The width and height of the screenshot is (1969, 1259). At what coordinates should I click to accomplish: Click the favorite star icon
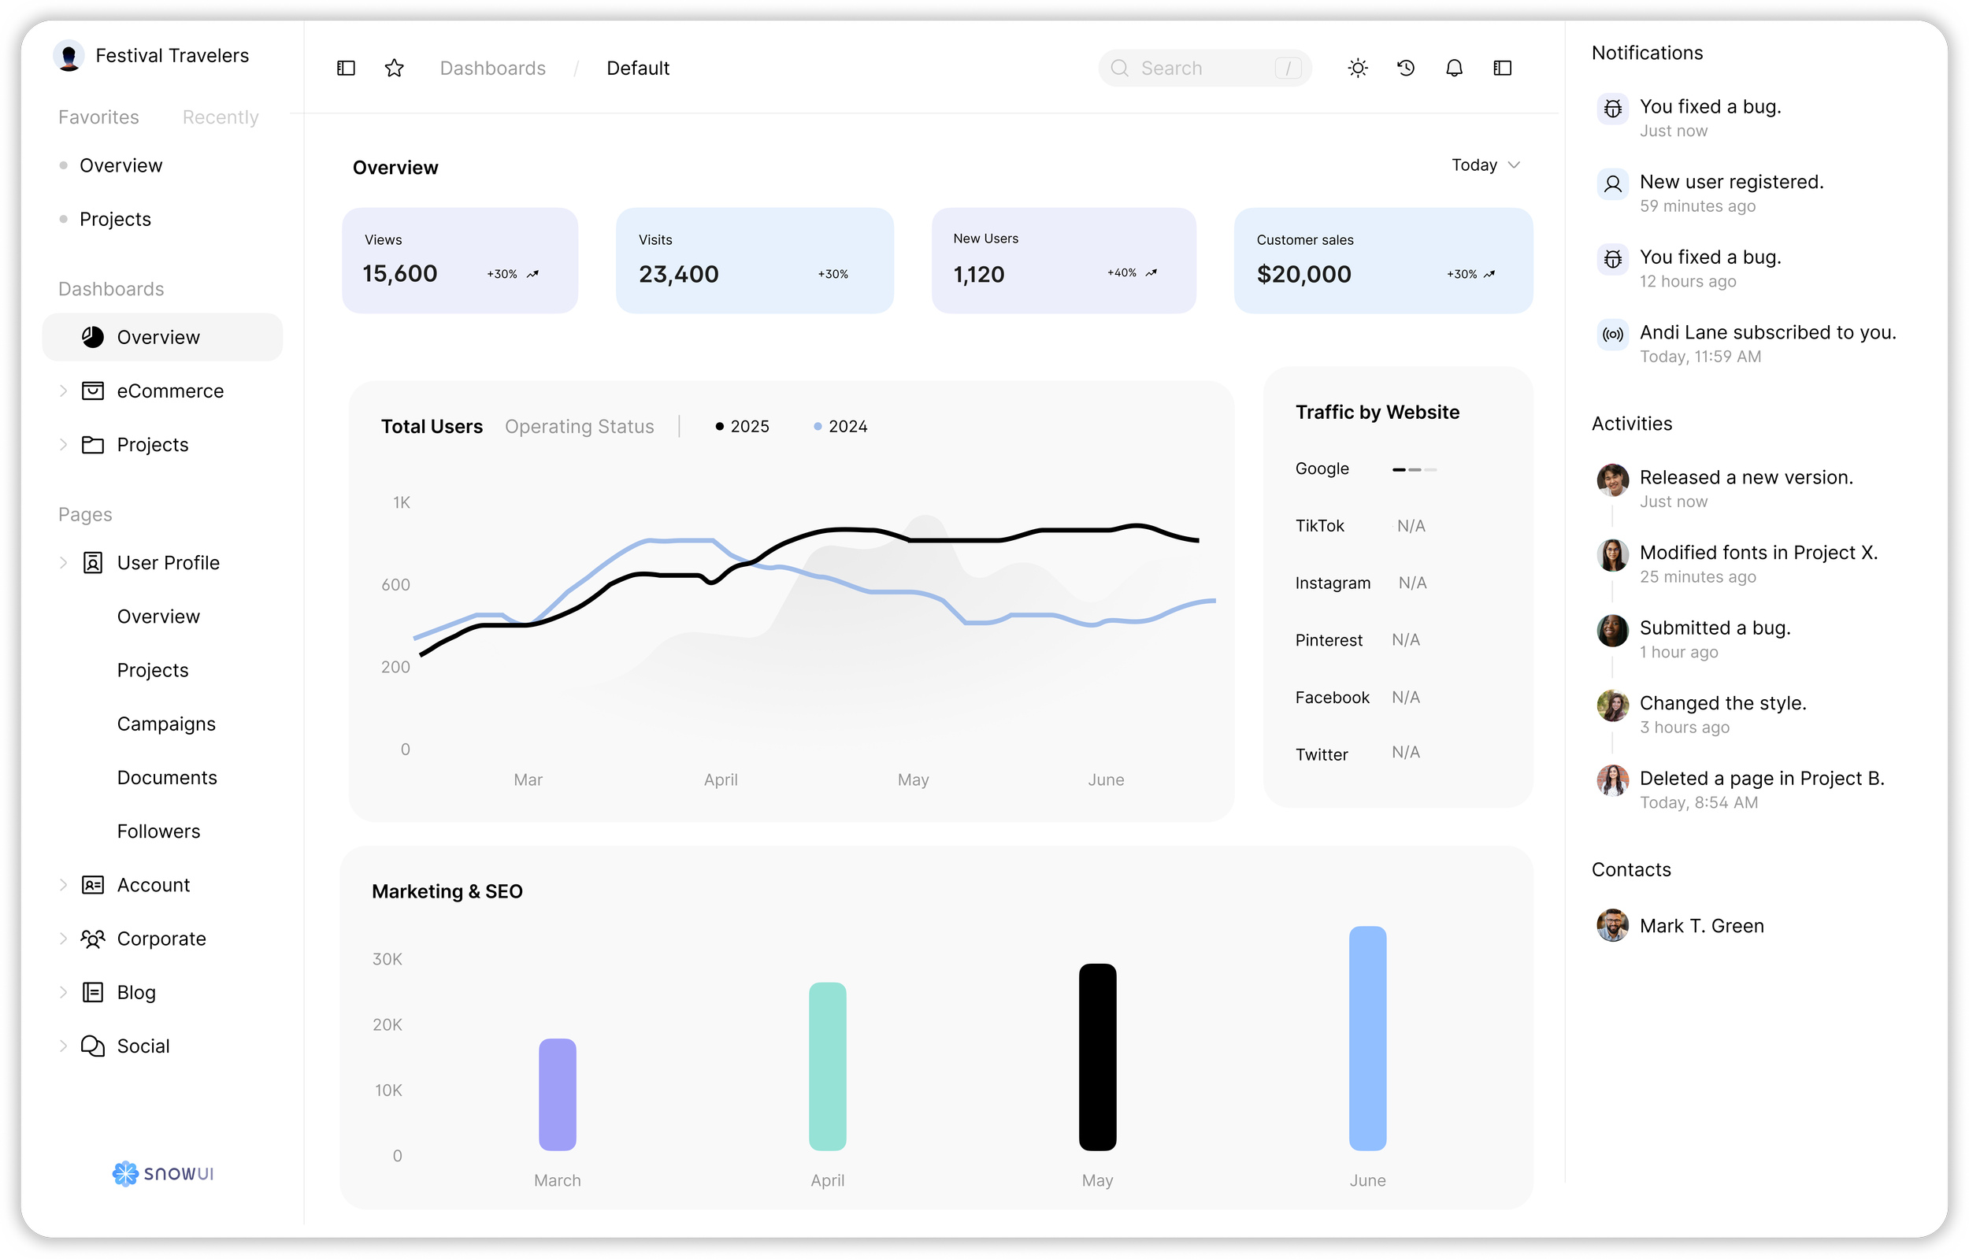[x=394, y=68]
